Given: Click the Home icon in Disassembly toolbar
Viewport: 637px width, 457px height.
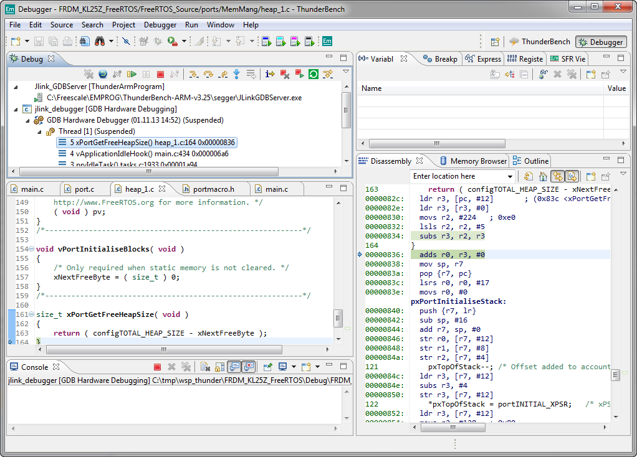Looking at the screenshot, I should pyautogui.click(x=543, y=177).
